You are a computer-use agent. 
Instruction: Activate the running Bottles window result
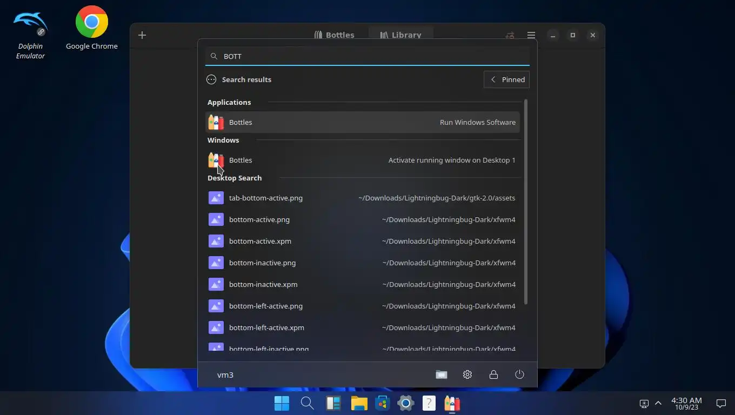coord(362,160)
